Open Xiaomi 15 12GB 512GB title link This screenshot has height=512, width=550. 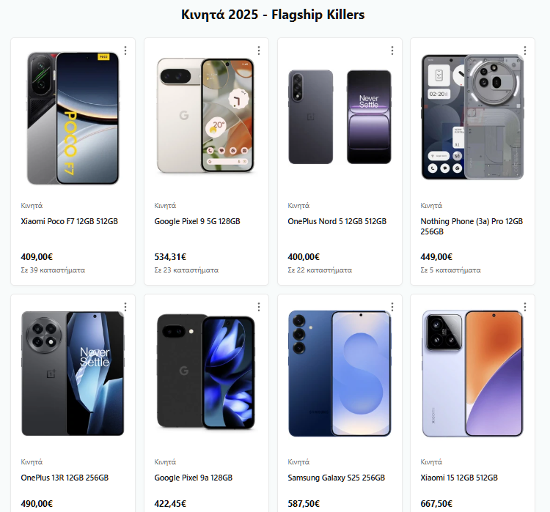coord(459,478)
